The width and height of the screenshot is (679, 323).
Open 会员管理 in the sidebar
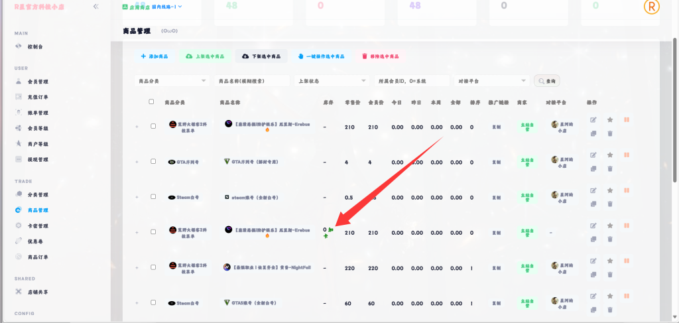click(38, 82)
